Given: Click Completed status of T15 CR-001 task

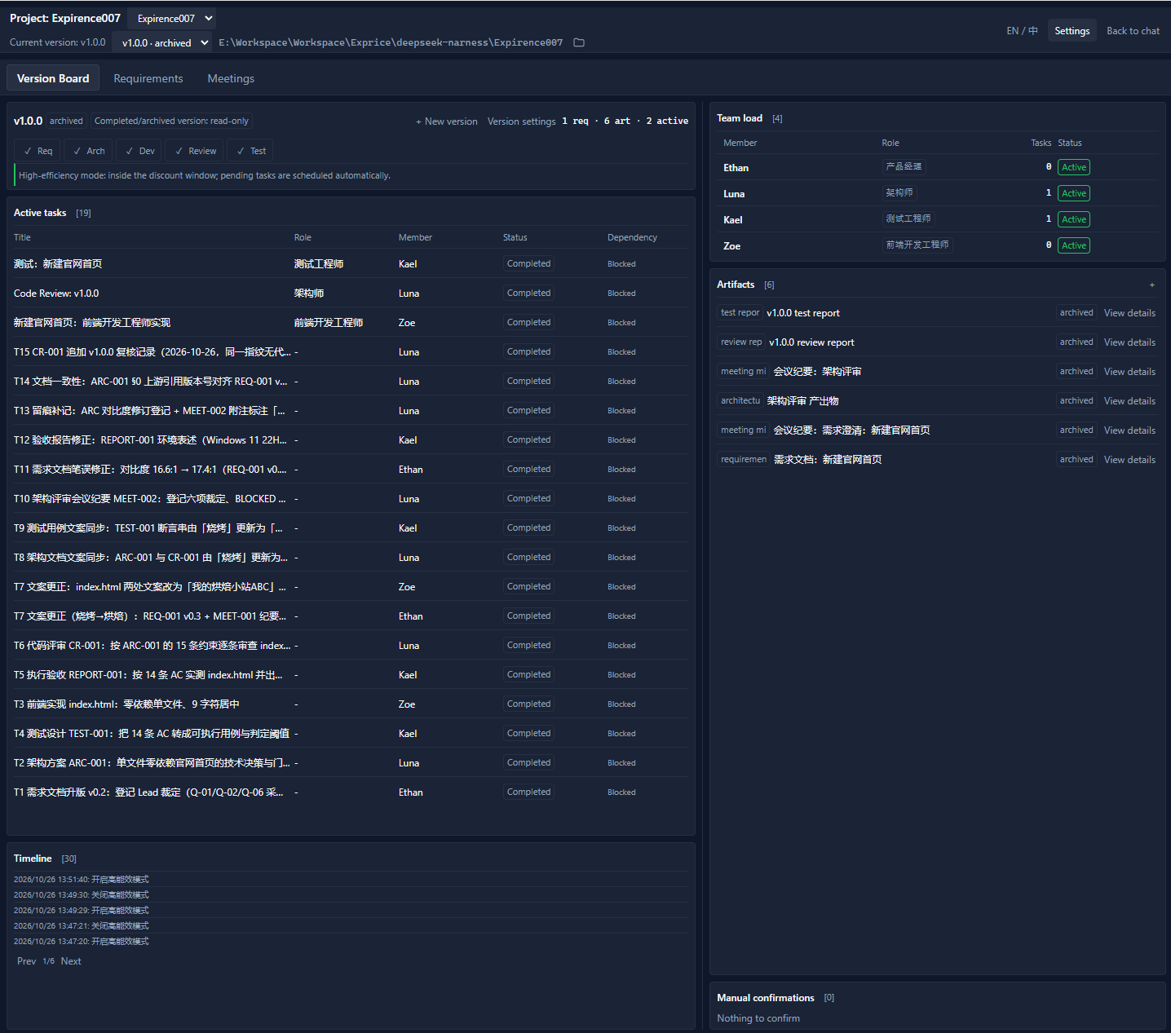Looking at the screenshot, I should (x=528, y=352).
